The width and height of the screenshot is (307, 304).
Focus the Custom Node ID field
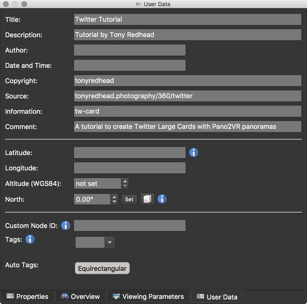pos(130,225)
